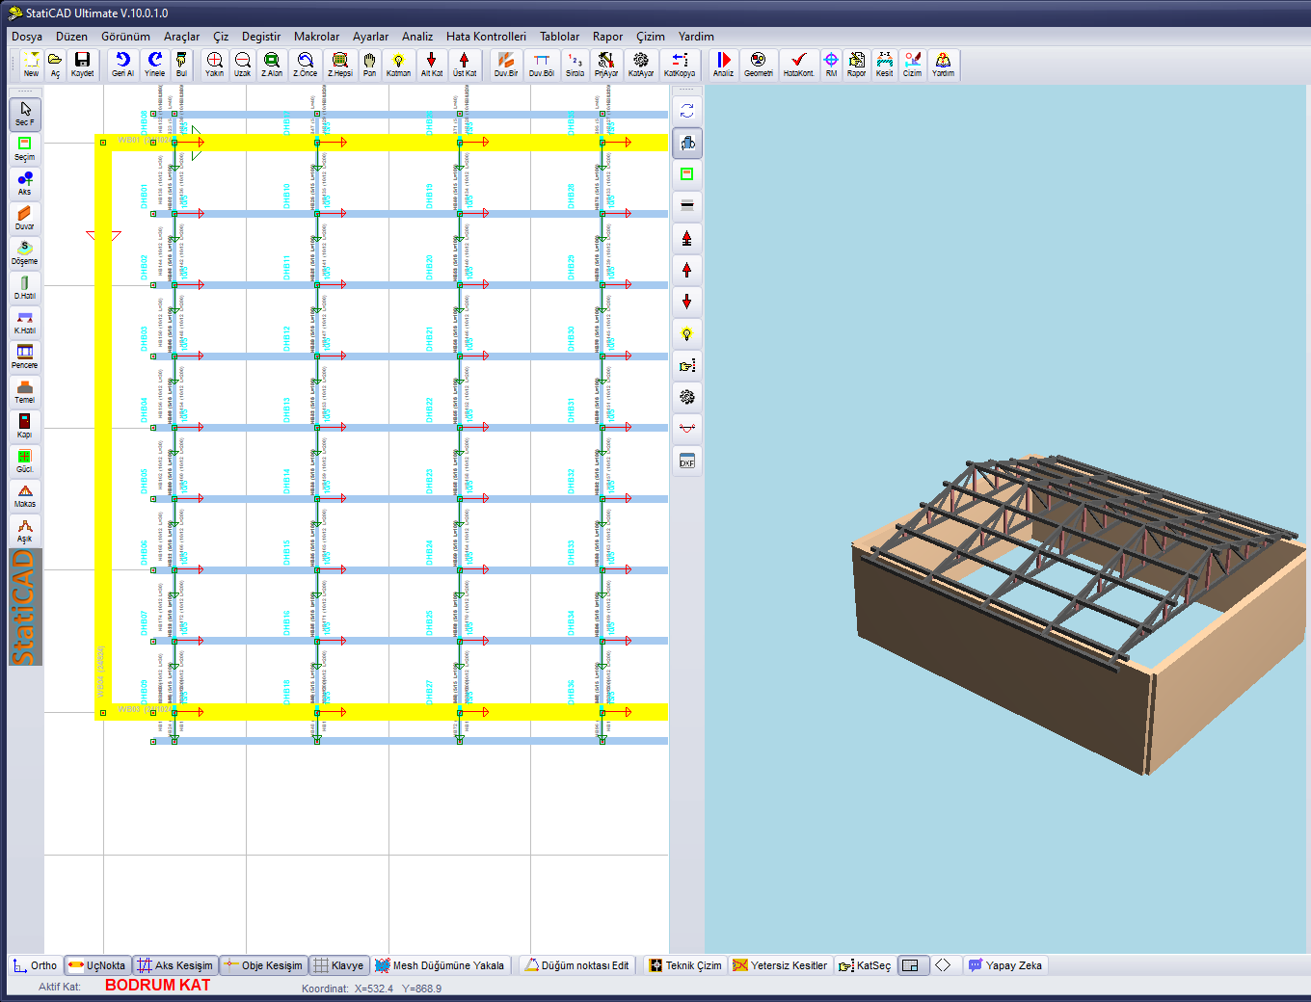Zoom out using the Uzak icon

242,65
